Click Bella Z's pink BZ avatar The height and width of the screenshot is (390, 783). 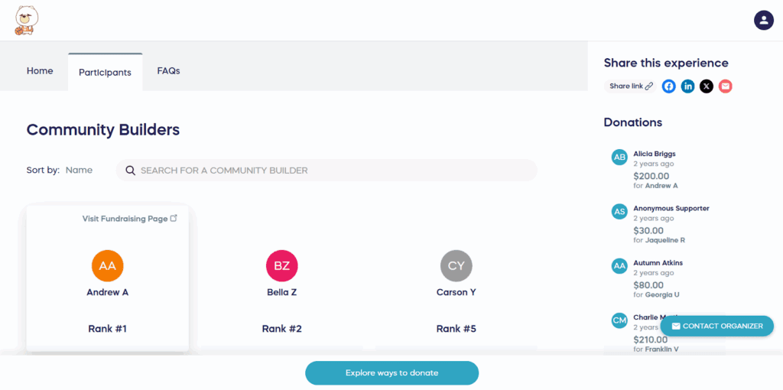click(x=282, y=265)
